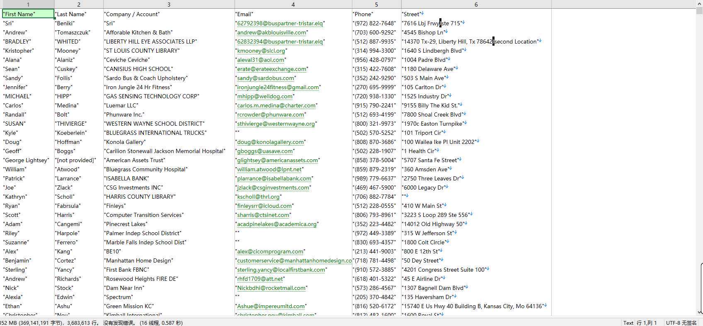Click "Marble Falls Indep School Dist" cell
The image size is (703, 326).
point(169,242)
